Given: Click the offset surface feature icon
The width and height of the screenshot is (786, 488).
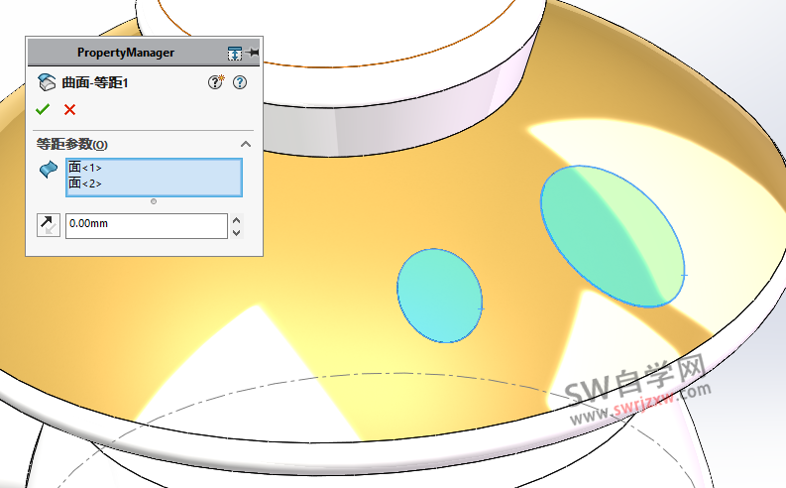Looking at the screenshot, I should [x=46, y=82].
